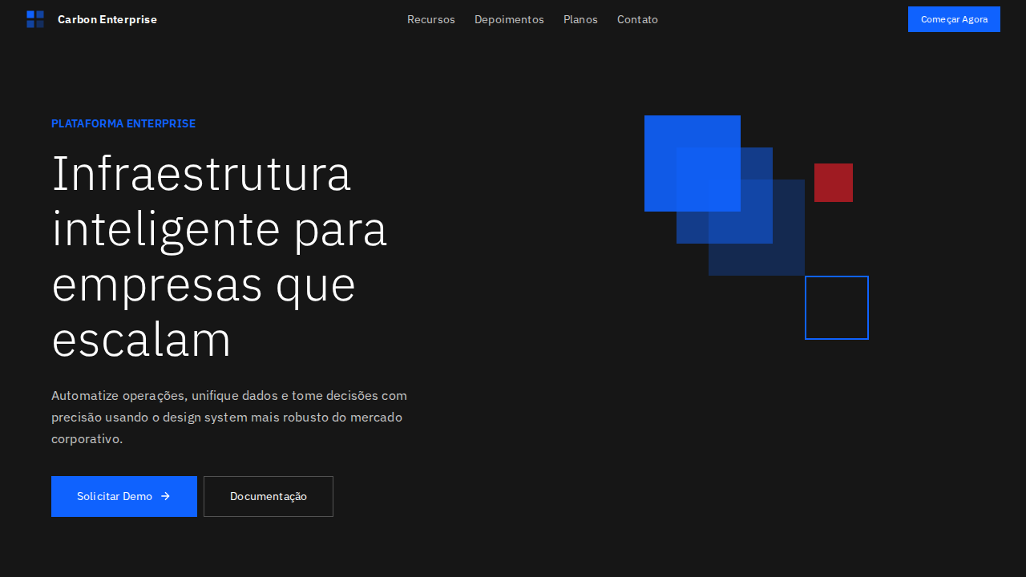
Task: Click the red decorative square
Action: tap(833, 182)
